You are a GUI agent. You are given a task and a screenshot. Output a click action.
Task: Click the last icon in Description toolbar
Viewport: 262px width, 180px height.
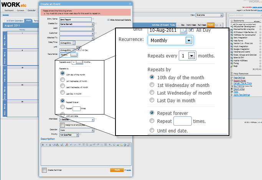point(129,145)
